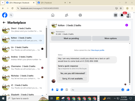This screenshot has width=135, height=101.
Task: Click Kelton's avatar beside the quick response
Action: coord(53,81)
